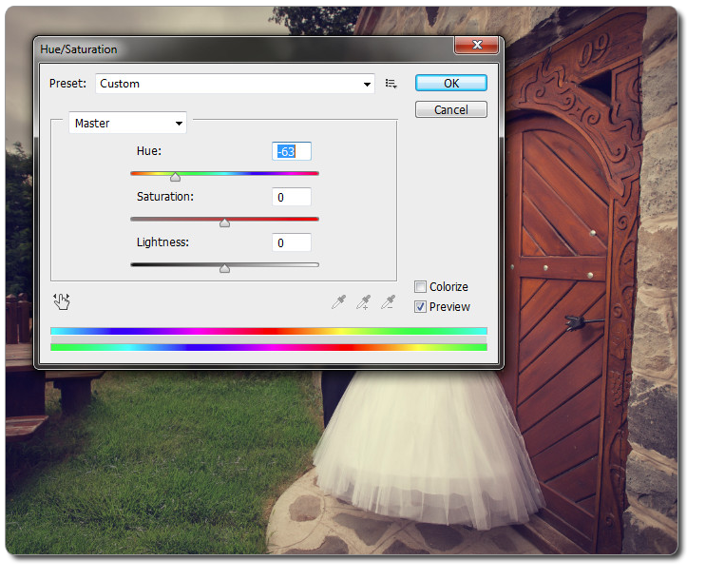Enable the Colorize checkbox
Image resolution: width=706 pixels, height=580 pixels.
pyautogui.click(x=420, y=286)
